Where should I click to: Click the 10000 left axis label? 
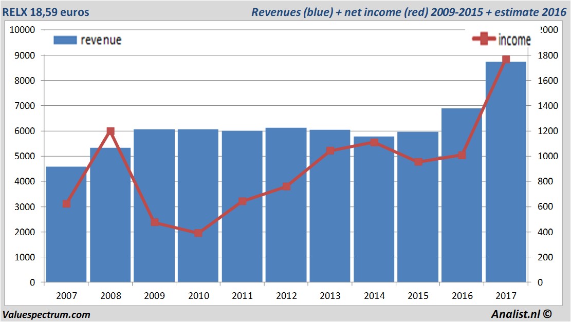pyautogui.click(x=22, y=30)
